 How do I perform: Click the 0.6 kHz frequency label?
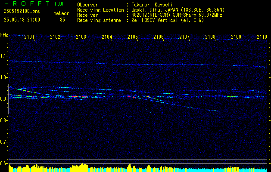point(3,163)
